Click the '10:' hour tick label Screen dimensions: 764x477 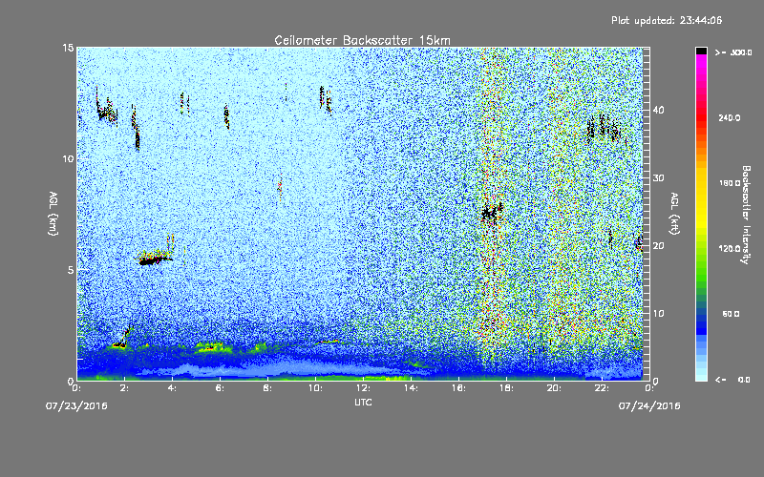(x=315, y=388)
